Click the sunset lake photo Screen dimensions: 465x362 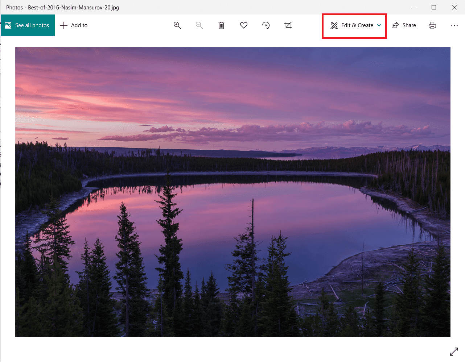pos(233,192)
